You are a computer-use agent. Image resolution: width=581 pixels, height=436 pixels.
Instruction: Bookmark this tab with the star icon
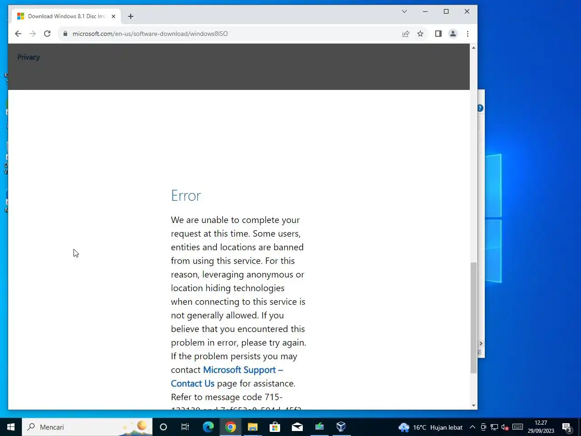pyautogui.click(x=420, y=34)
